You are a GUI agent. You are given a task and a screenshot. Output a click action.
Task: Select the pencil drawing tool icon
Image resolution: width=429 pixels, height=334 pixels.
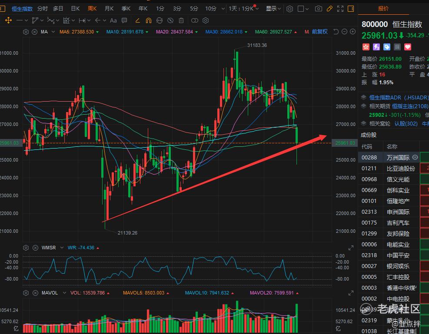(x=329, y=9)
